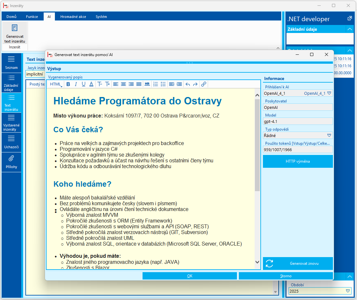357x300 pixels.
Task: Open the Přílohy sidebar section
Action: click(x=11, y=162)
